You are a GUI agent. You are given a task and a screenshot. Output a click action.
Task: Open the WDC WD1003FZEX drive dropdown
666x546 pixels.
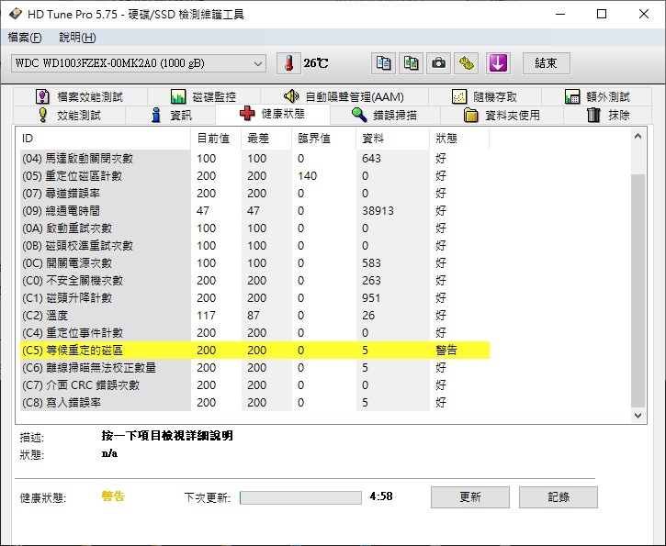[x=139, y=63]
